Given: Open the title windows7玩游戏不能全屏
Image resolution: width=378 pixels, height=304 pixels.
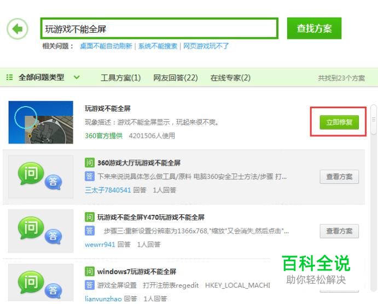Looking at the screenshot, I should (137, 272).
